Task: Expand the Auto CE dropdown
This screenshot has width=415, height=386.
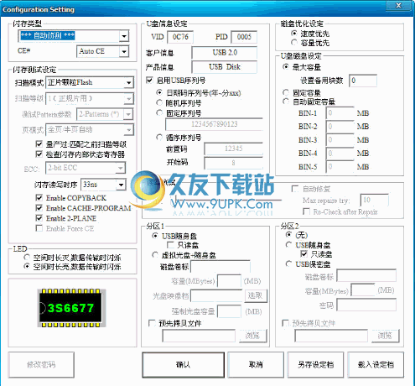Action: 124,51
